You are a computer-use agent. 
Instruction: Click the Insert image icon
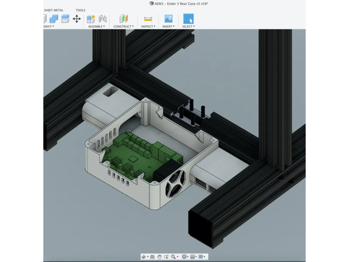click(x=167, y=18)
